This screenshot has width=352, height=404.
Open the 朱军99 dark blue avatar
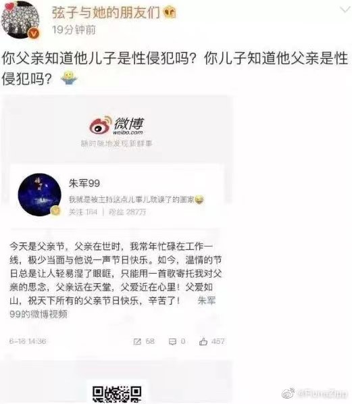click(x=39, y=195)
